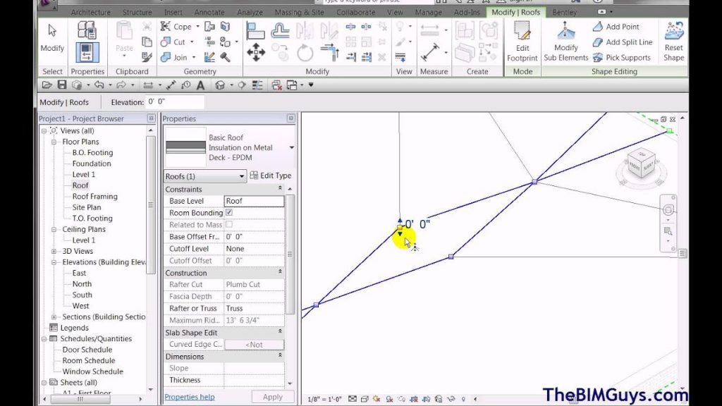Open the Properties help link
The image size is (722, 406).
coord(189,396)
